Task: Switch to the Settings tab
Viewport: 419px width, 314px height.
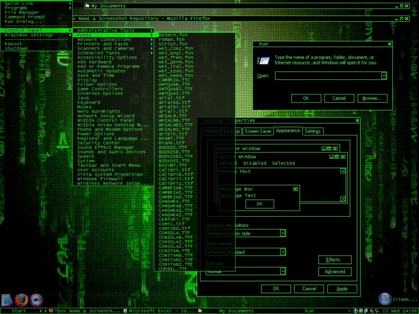Action: click(x=313, y=131)
